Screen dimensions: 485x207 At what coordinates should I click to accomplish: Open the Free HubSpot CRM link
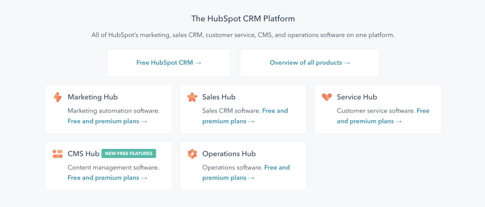[x=169, y=63]
